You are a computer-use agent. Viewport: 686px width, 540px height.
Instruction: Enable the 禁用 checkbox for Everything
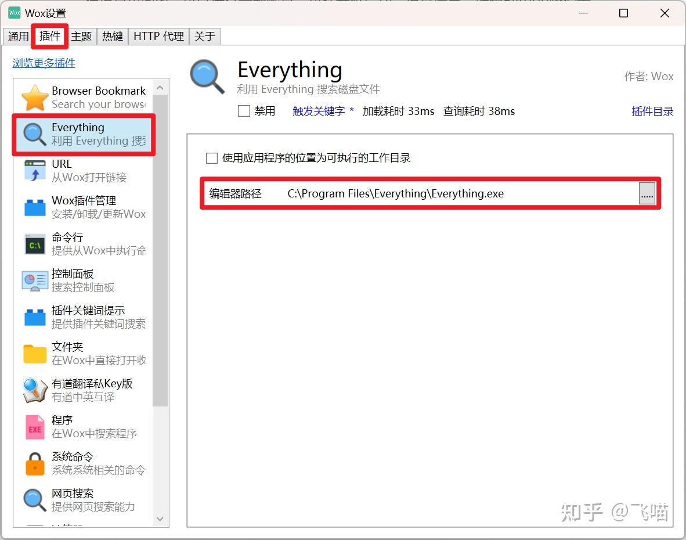click(x=244, y=111)
